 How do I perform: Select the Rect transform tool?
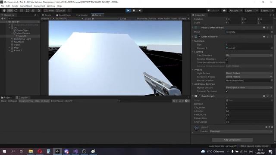click(27, 10)
